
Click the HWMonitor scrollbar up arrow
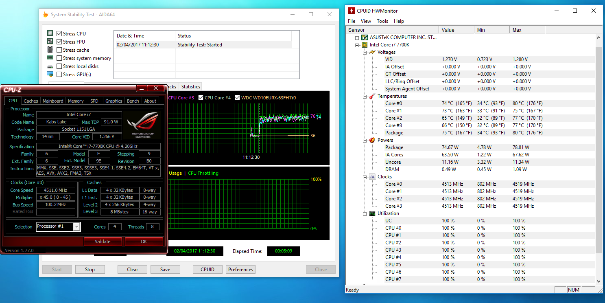tap(598, 37)
